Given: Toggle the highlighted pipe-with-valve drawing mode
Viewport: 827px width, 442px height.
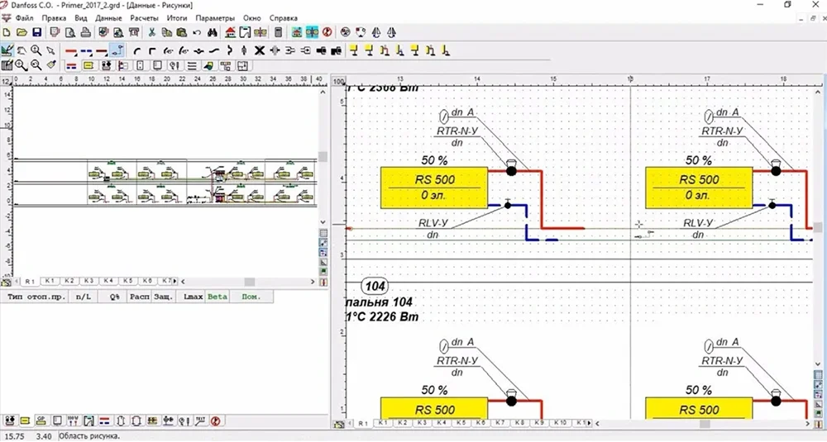Looking at the screenshot, I should [x=117, y=50].
